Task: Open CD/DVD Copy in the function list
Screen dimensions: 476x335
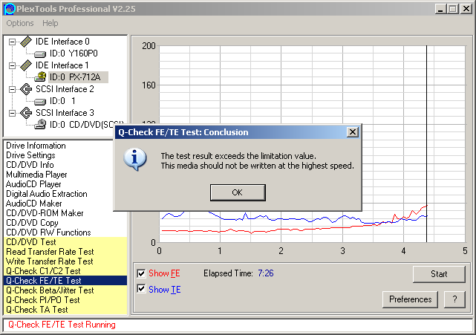Action: tap(32, 223)
